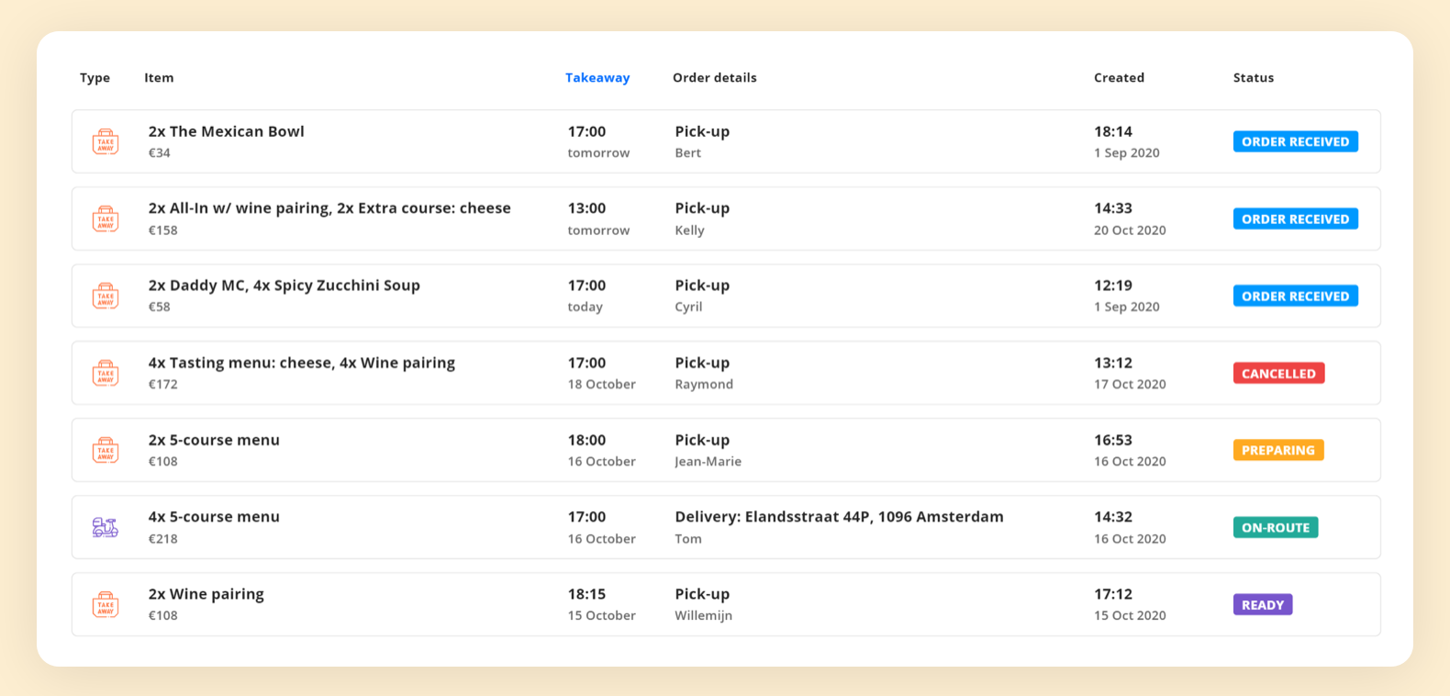Click the PREPARING status badge
Image resolution: width=1450 pixels, height=696 pixels.
[1278, 450]
